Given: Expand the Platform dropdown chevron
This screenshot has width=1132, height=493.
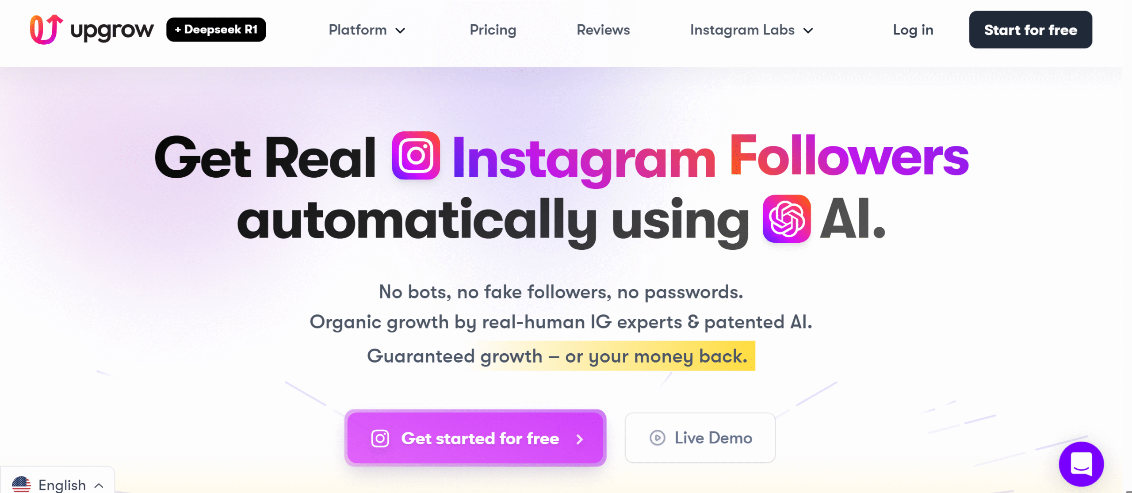Looking at the screenshot, I should (400, 31).
